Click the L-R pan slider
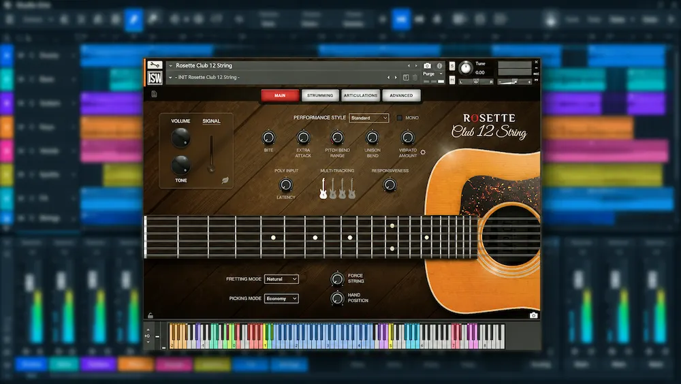 tap(476, 82)
